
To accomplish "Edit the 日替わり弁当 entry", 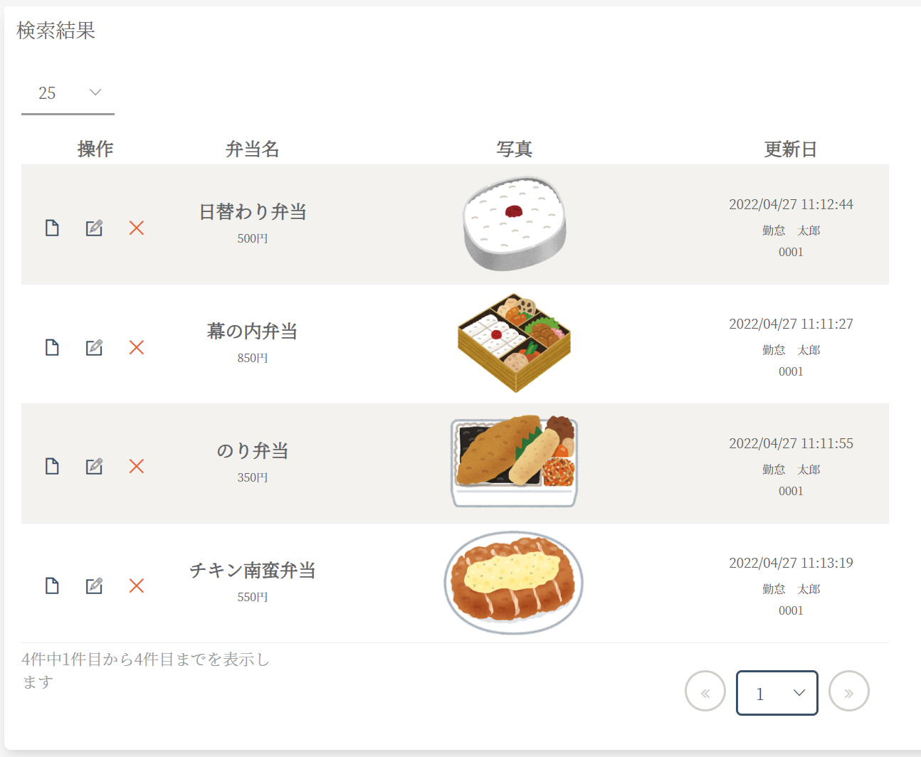I will click(94, 228).
